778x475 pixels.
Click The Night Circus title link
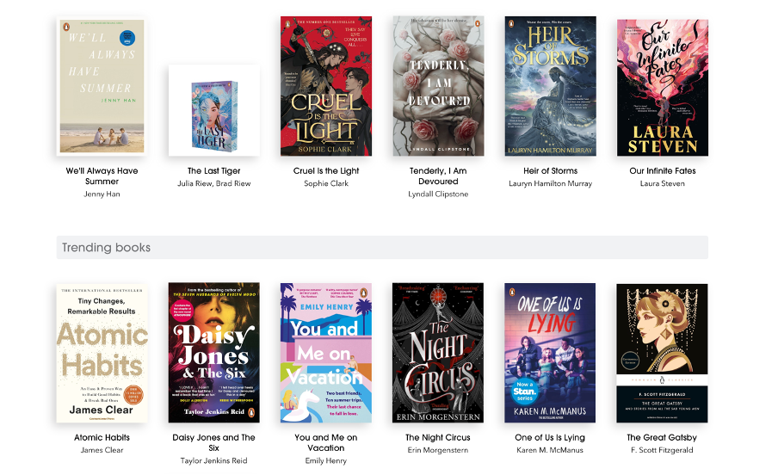point(437,437)
